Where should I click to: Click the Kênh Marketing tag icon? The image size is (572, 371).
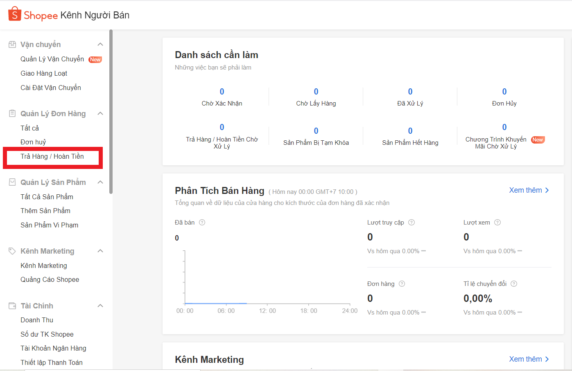coord(12,251)
